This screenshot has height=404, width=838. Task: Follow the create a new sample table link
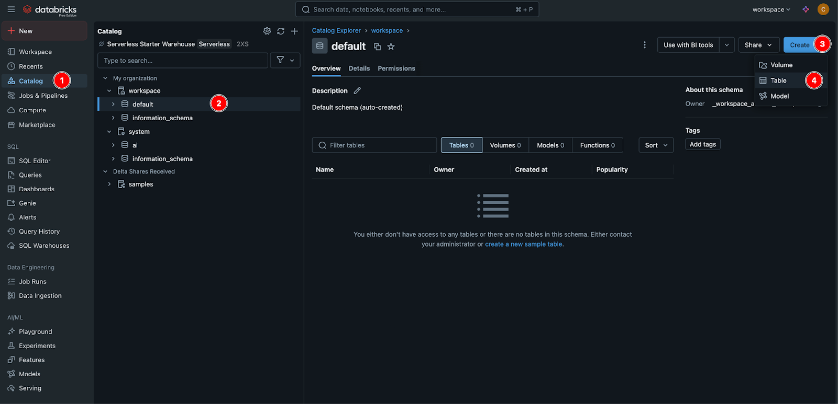click(524, 244)
